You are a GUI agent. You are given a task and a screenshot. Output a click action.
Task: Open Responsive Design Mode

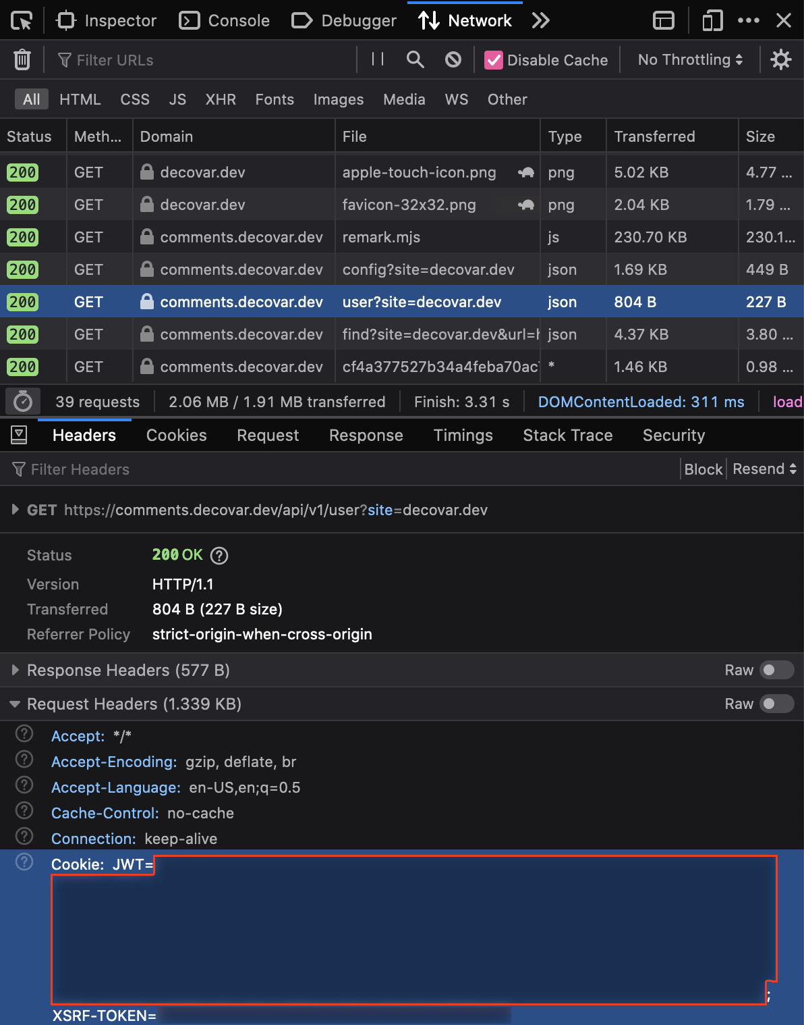712,21
